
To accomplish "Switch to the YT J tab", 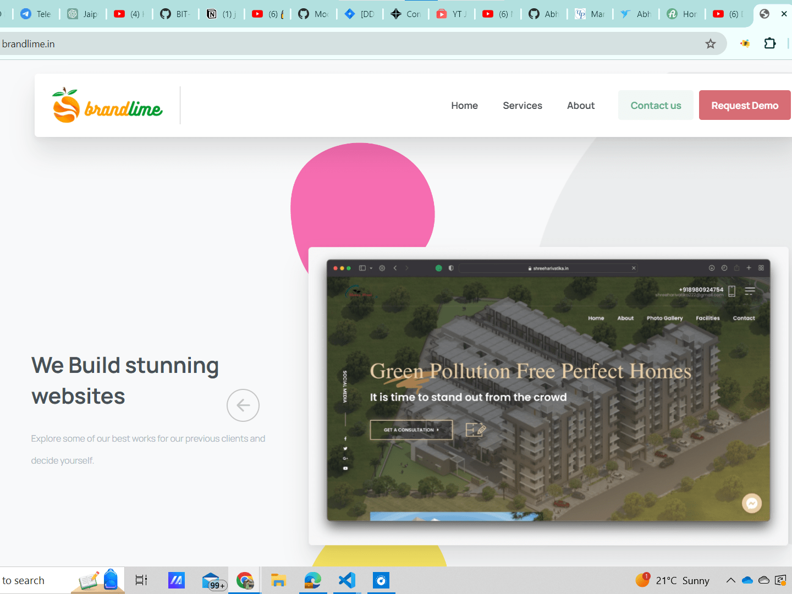I will click(452, 14).
